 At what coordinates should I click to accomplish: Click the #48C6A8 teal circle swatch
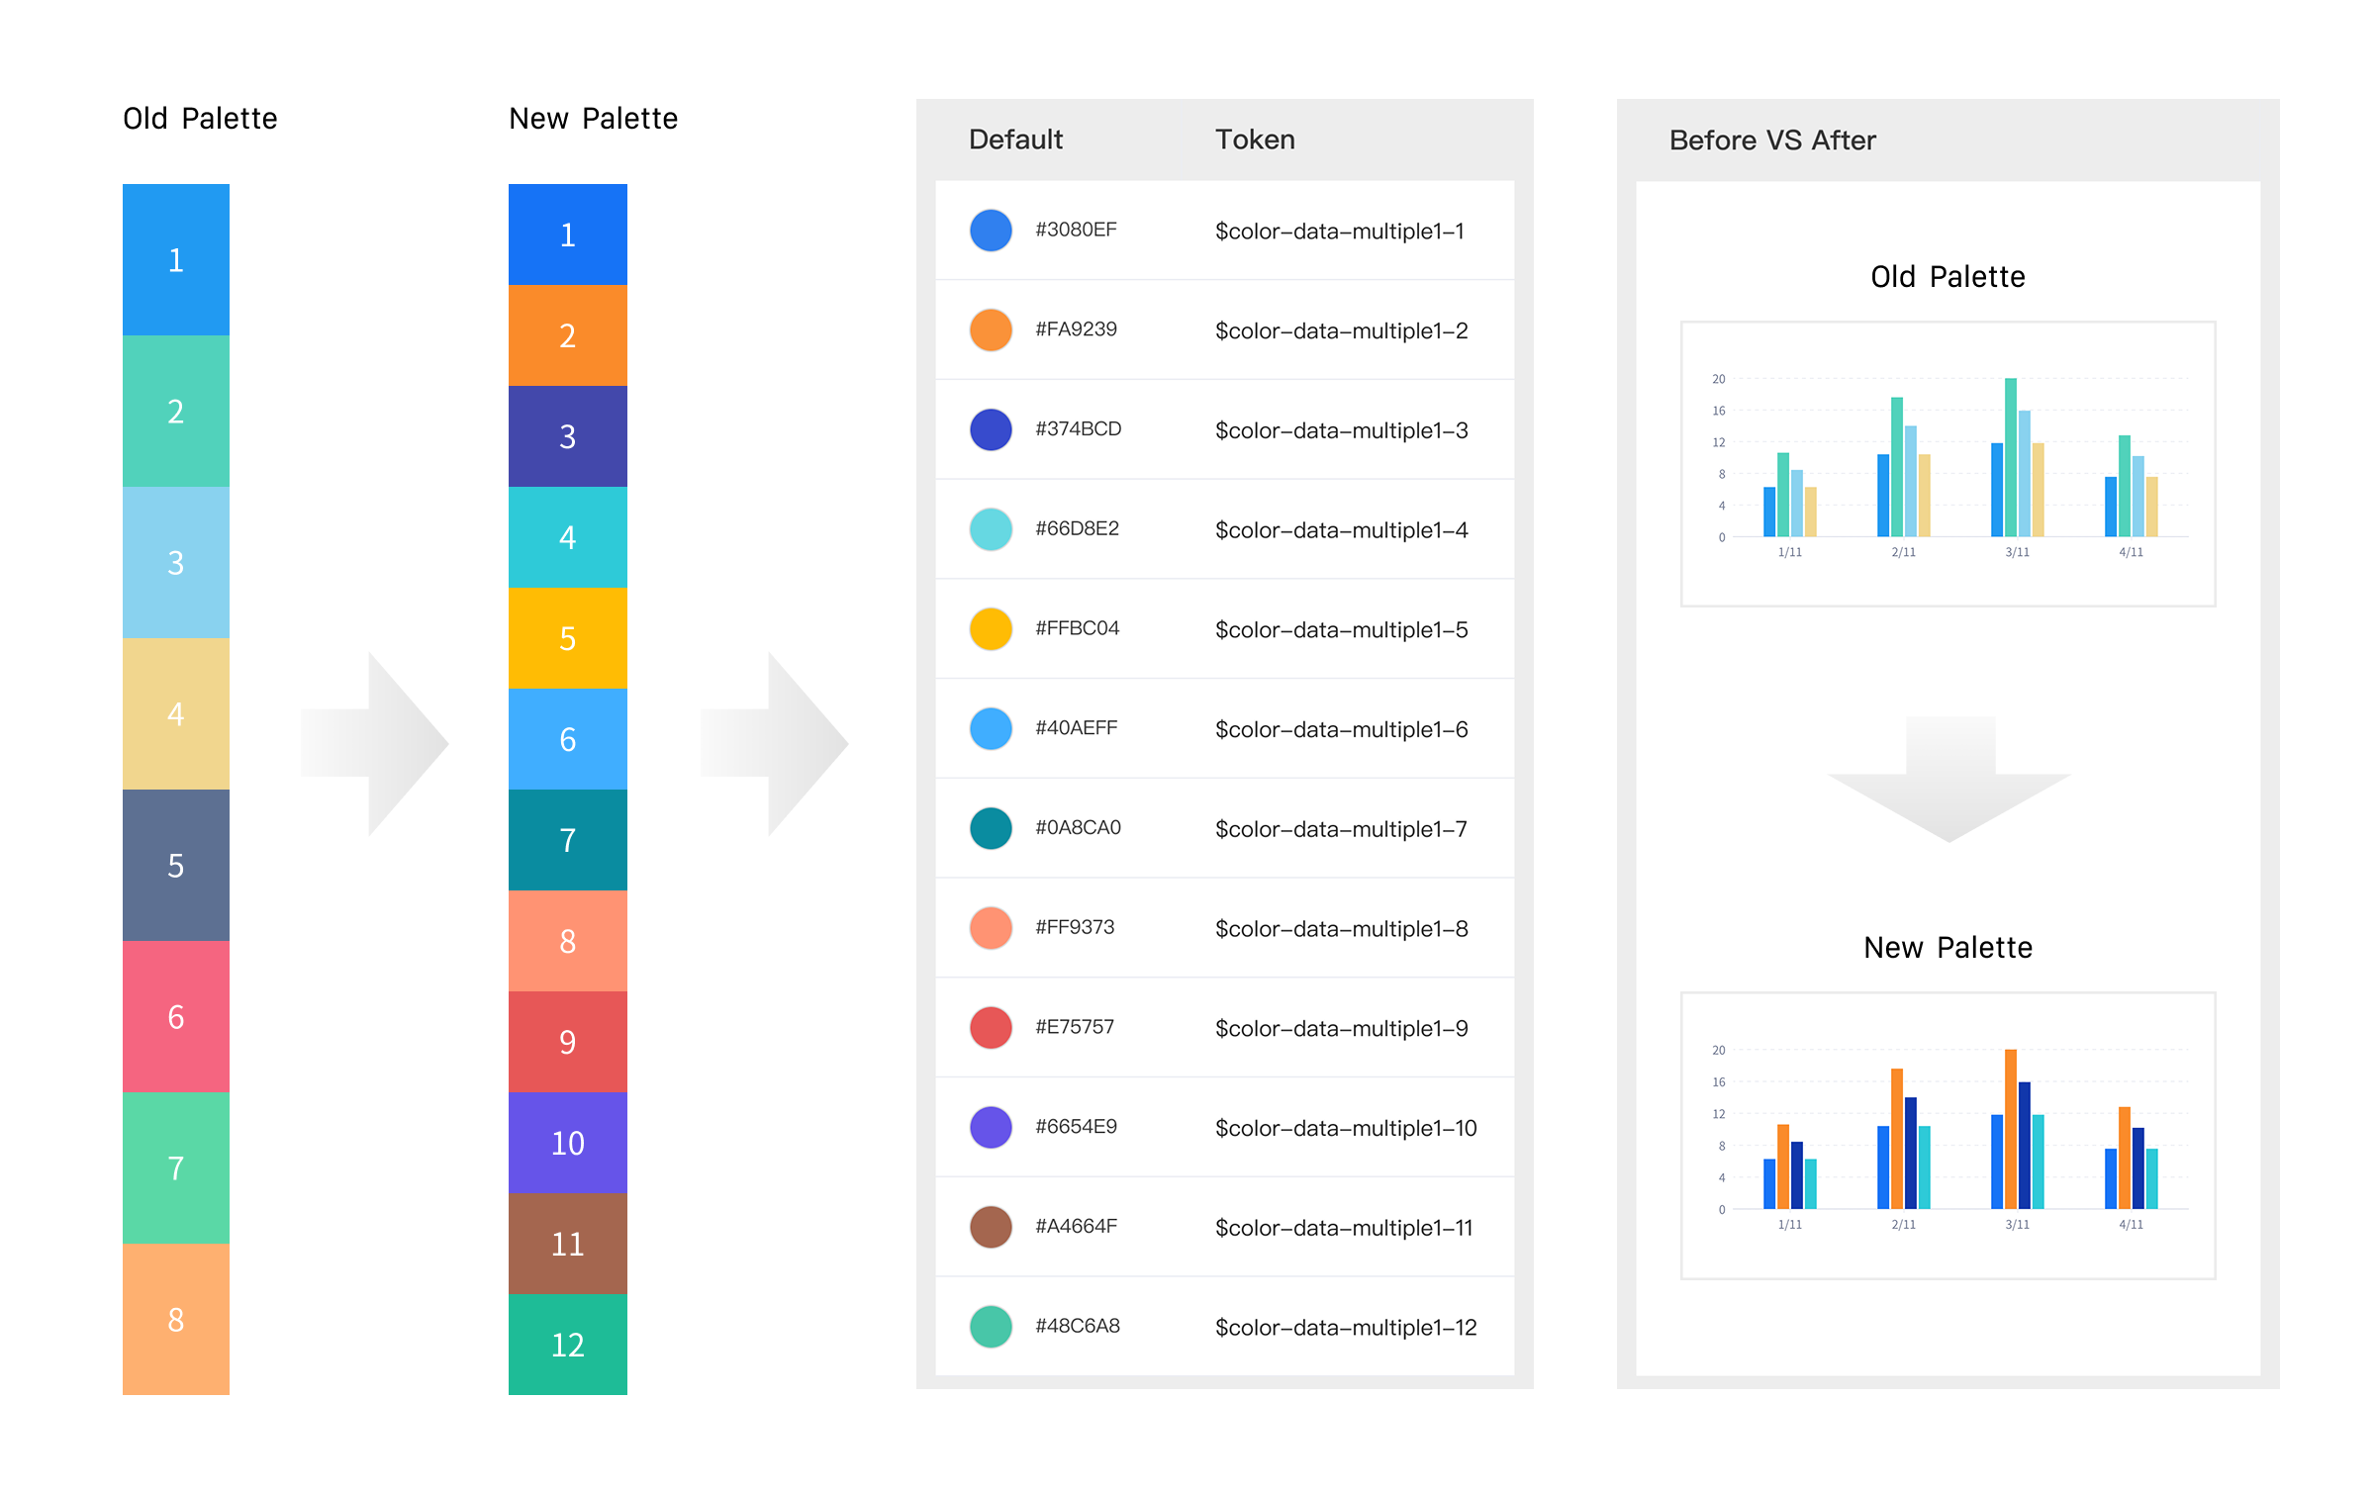(x=991, y=1327)
